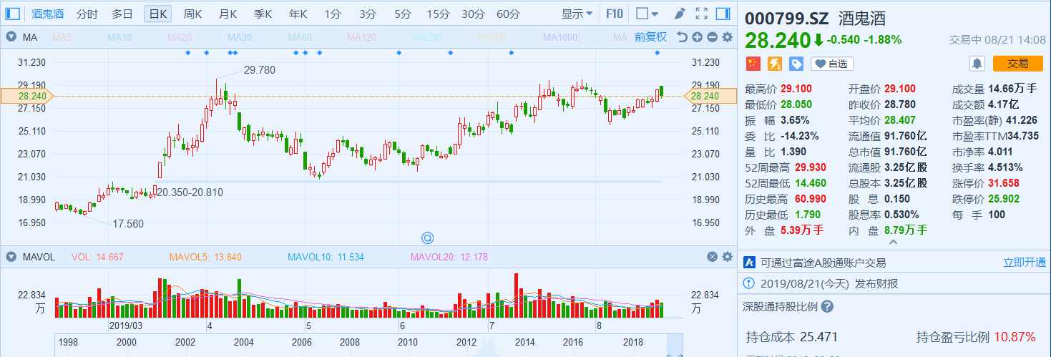Select the 15分 minute chart tab

coord(438,13)
